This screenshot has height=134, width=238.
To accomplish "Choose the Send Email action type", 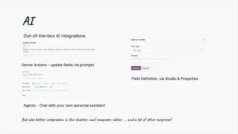I will click(39, 49).
